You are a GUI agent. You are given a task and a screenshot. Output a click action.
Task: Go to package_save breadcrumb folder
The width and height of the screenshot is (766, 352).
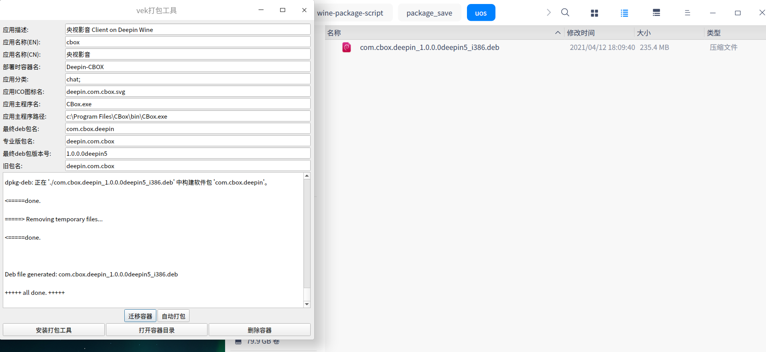[x=429, y=13]
